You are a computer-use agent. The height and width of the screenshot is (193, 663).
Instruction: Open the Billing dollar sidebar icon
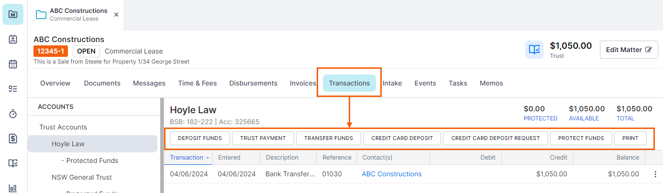pos(13,139)
